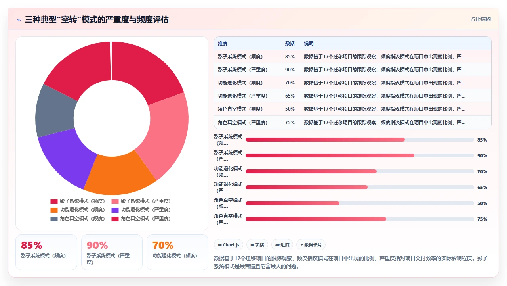
Task: Click the 50% progress bar
Action: [360, 203]
